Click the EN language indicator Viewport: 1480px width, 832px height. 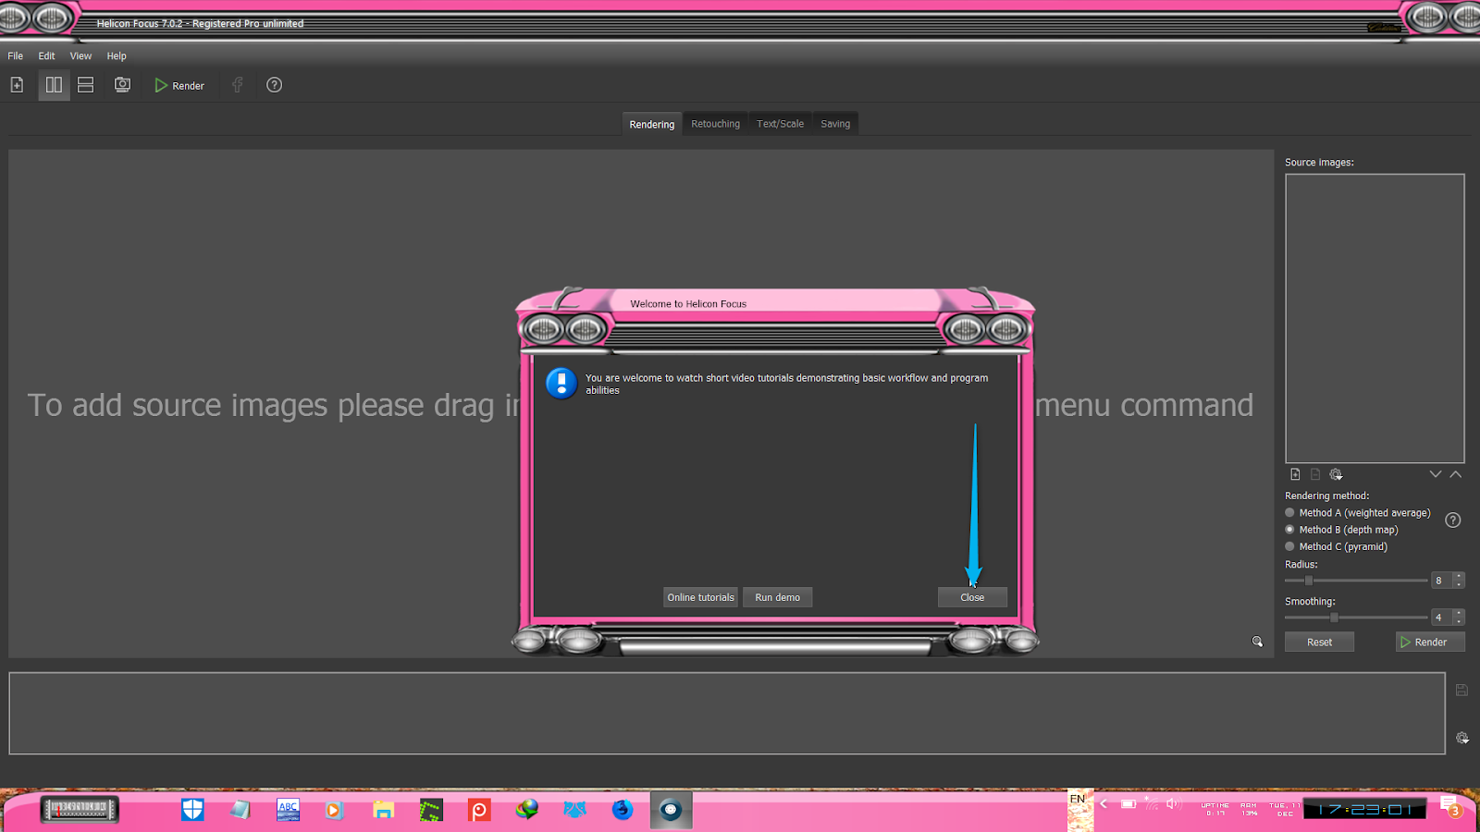click(1079, 800)
